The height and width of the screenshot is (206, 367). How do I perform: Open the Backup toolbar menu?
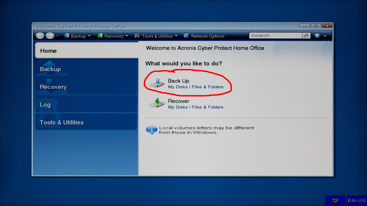click(x=77, y=36)
